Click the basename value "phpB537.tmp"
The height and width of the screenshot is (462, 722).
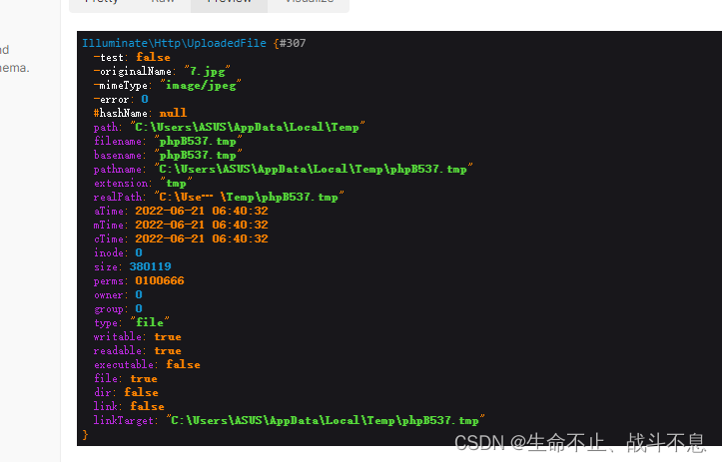pos(198,155)
